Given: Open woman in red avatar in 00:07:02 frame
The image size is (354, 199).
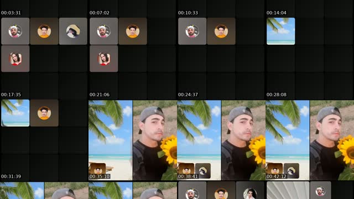Looking at the screenshot, I should click(x=103, y=59).
